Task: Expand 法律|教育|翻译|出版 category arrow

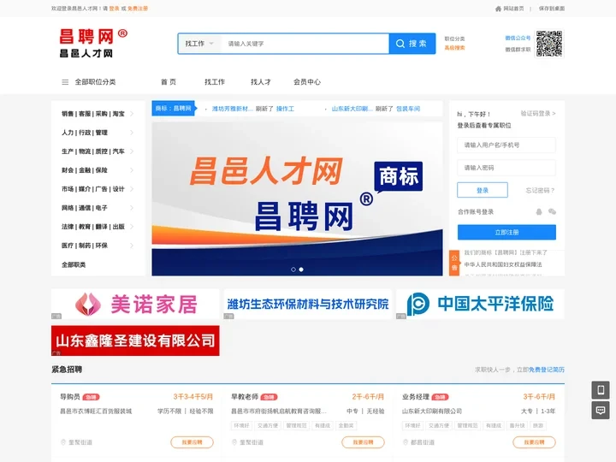Action: (132, 227)
